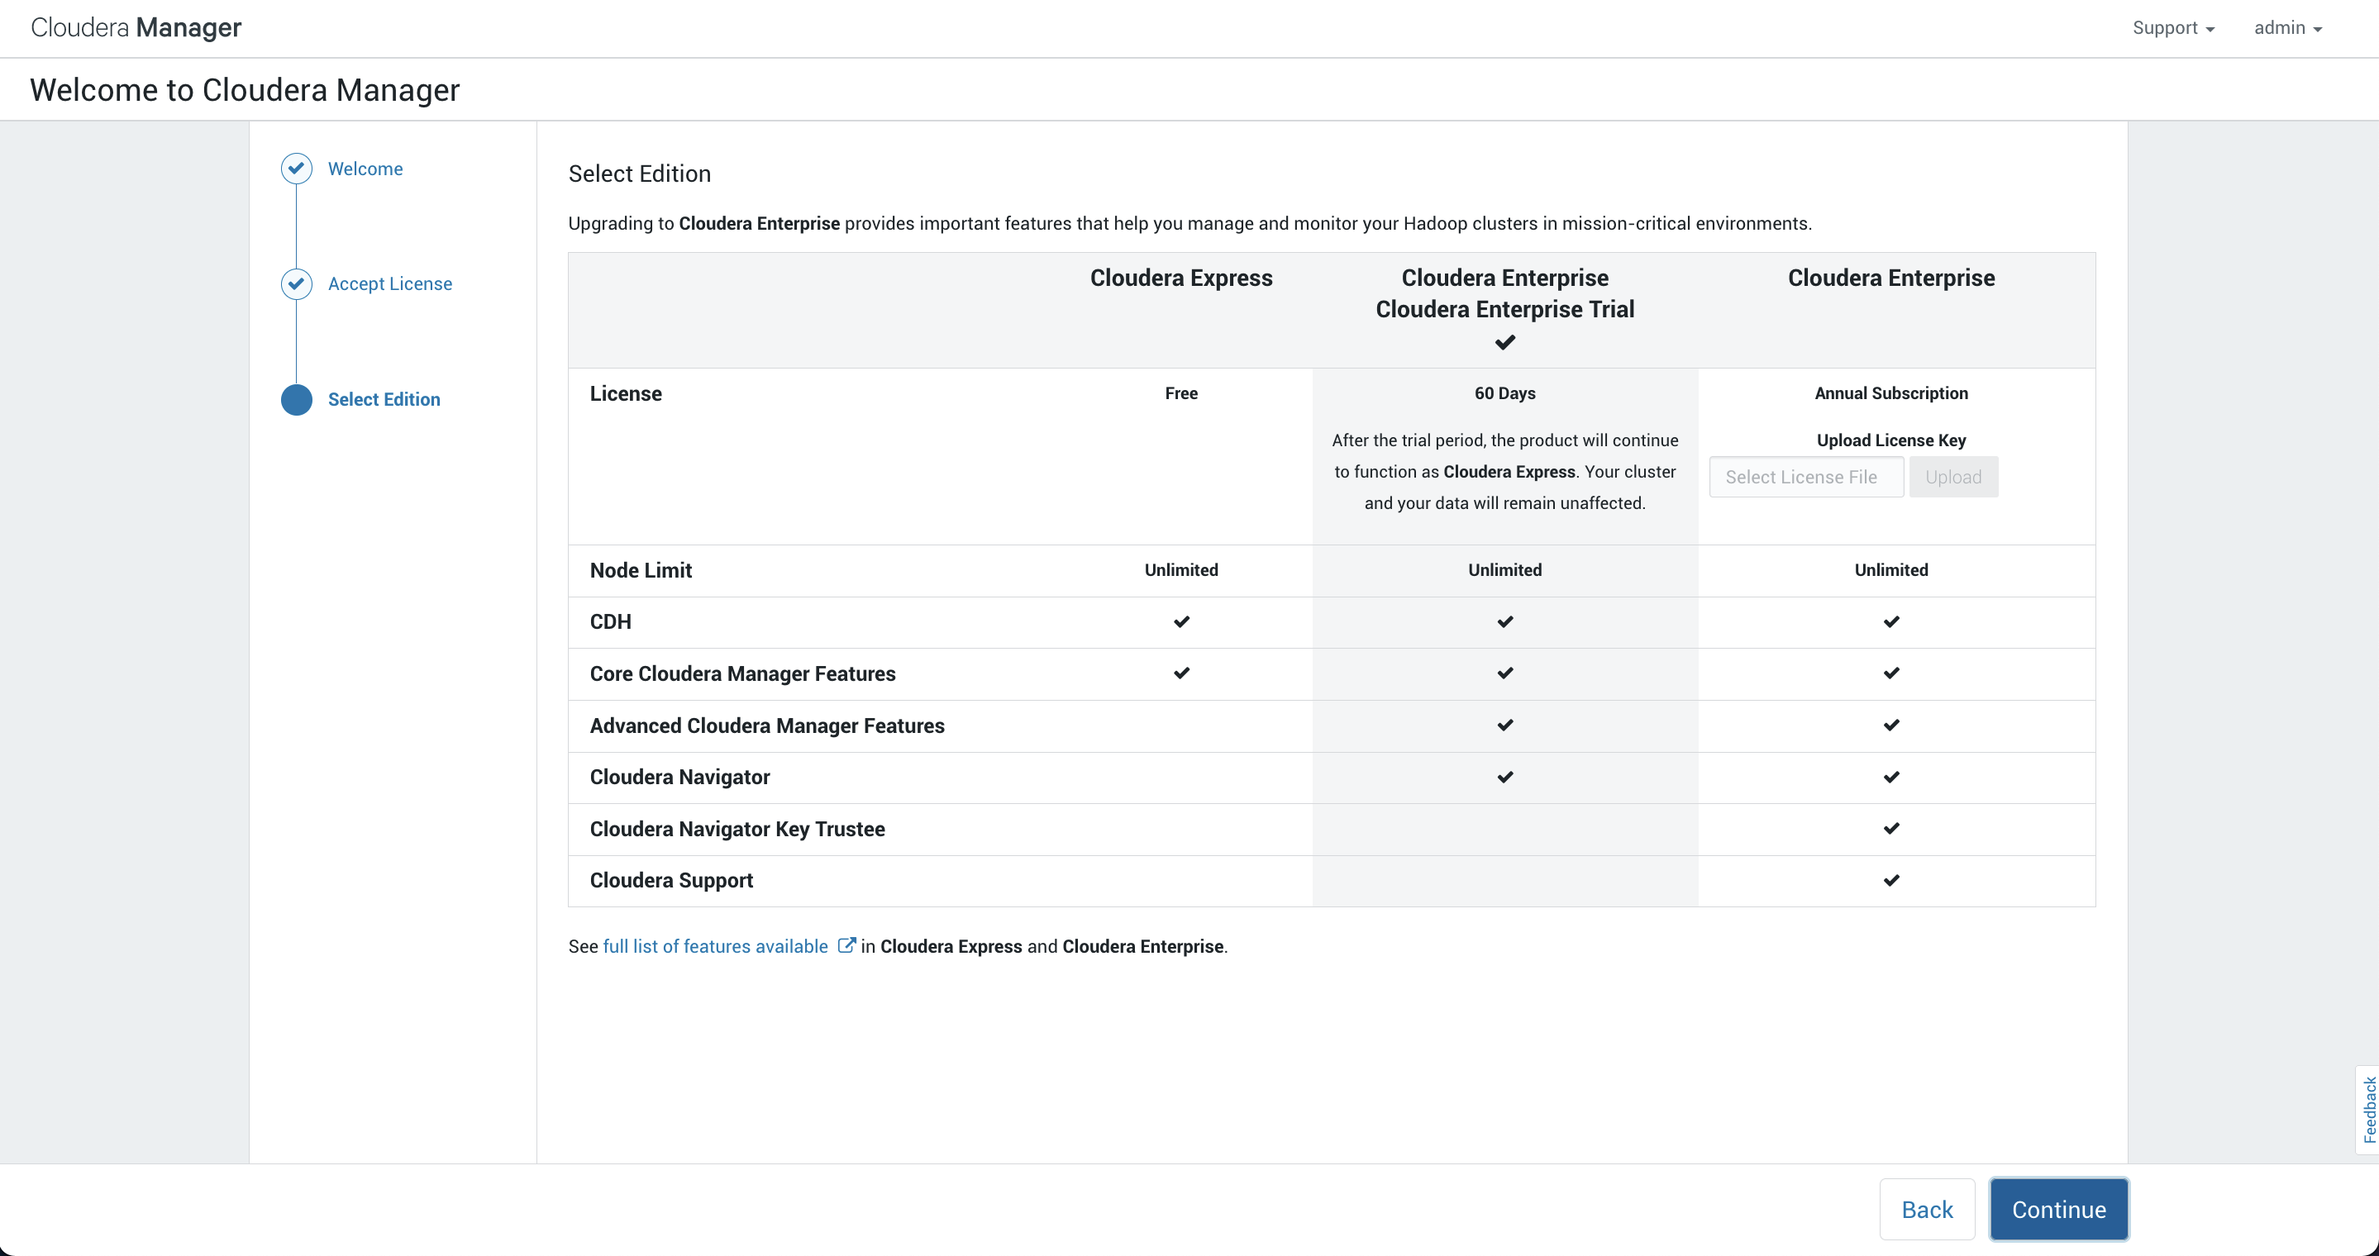Click Core Cloudera Manager Features checkmark under Express
The width and height of the screenshot is (2379, 1256).
1181,673
